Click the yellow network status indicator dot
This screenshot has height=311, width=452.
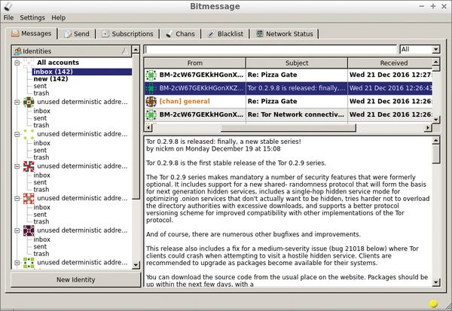434,303
